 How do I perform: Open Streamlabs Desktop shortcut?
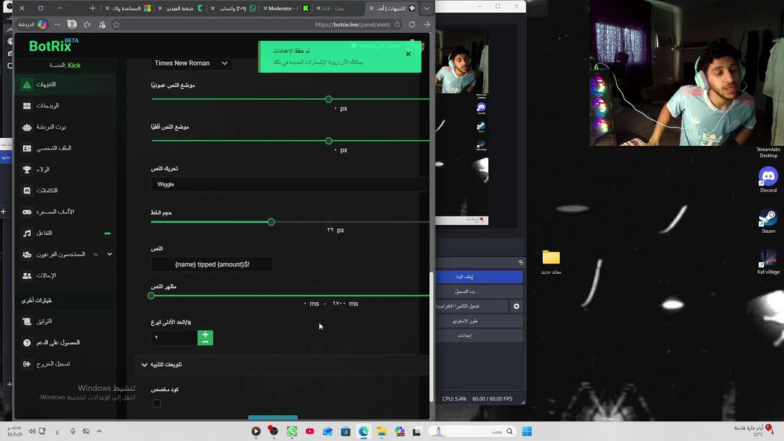[768, 153]
